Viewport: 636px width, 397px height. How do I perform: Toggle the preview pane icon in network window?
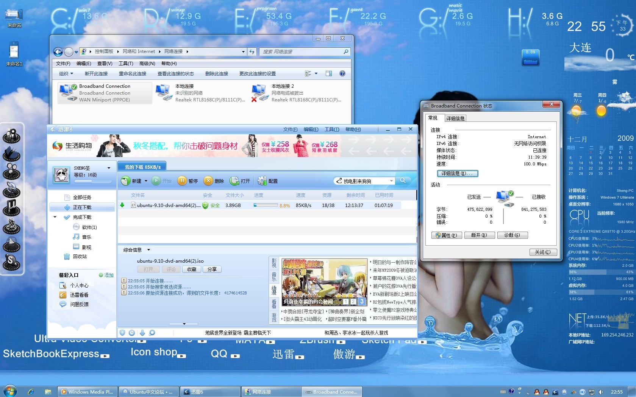[329, 73]
